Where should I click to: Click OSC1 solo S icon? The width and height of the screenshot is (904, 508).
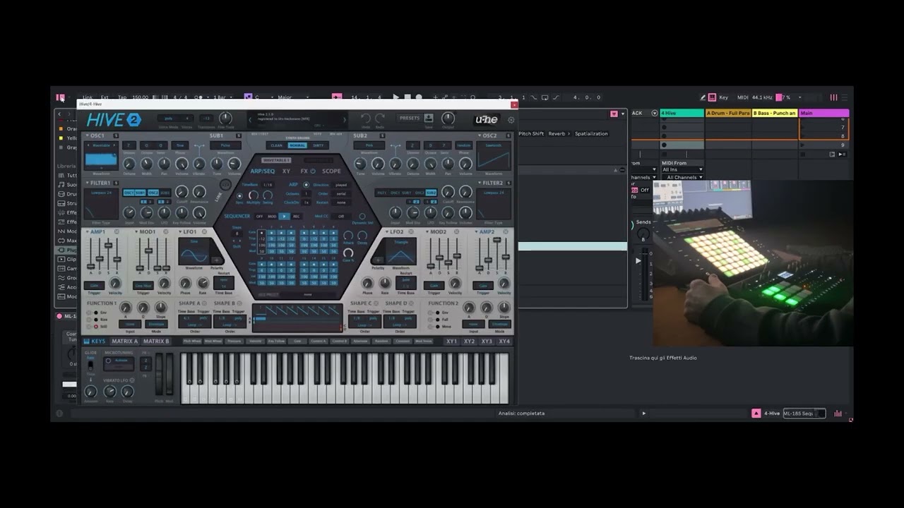pos(116,135)
